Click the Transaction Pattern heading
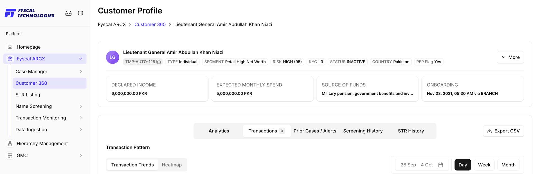This screenshot has width=540, height=174. pos(128,148)
